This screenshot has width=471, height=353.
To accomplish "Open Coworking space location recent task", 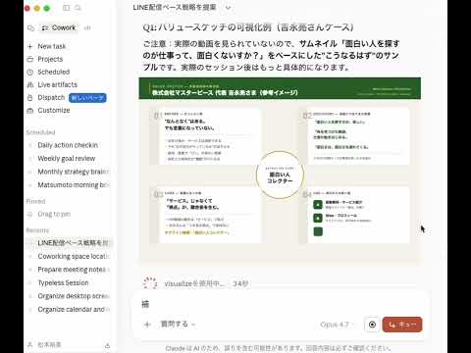I will [x=73, y=256].
